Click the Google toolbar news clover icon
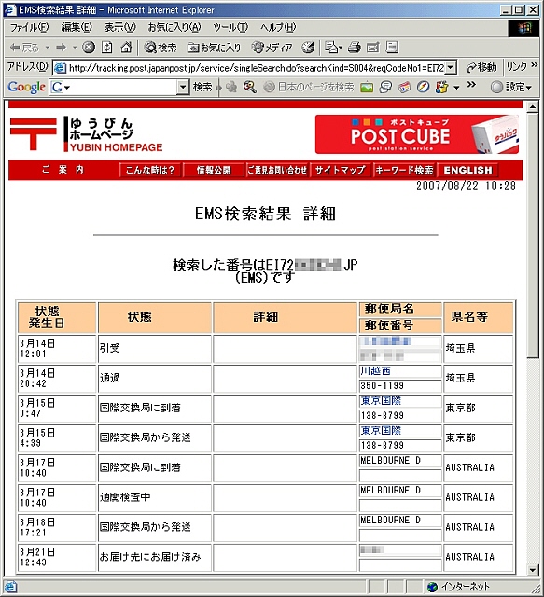 (231, 87)
